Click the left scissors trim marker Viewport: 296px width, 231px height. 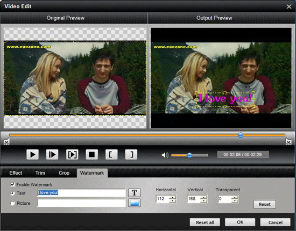coord(6,141)
